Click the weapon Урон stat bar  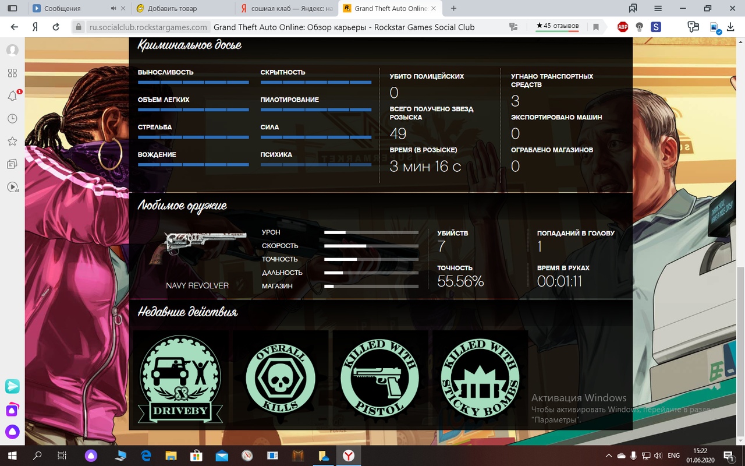click(x=371, y=232)
